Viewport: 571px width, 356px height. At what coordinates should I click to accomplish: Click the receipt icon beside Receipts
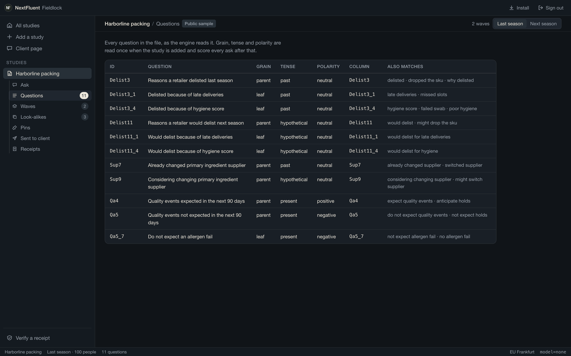[x=15, y=149]
